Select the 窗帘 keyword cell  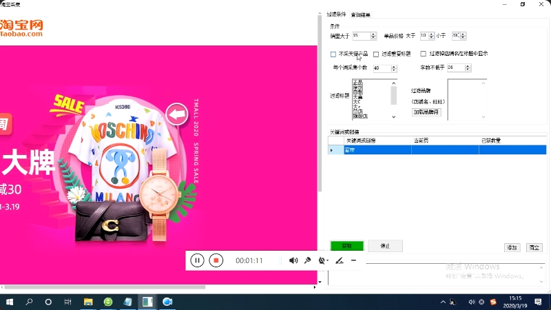pyautogui.click(x=377, y=150)
